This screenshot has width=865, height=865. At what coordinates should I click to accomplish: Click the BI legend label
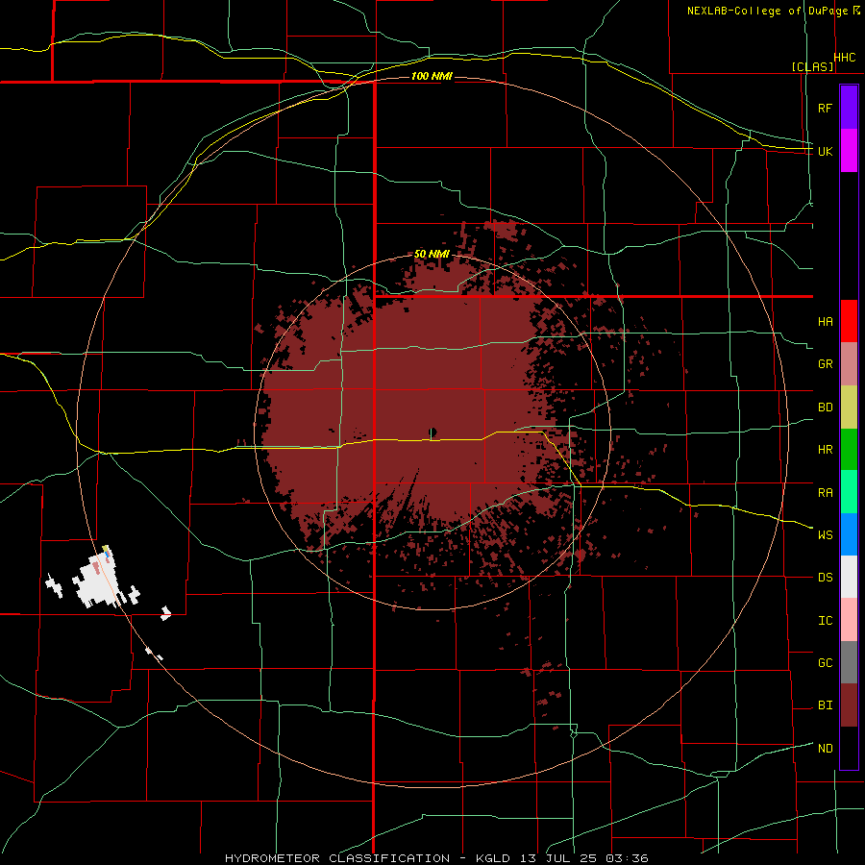[825, 705]
